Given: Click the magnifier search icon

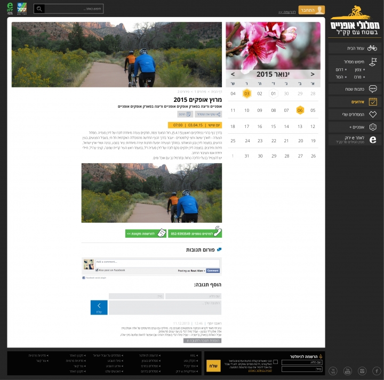Looking at the screenshot, I should point(39,9).
